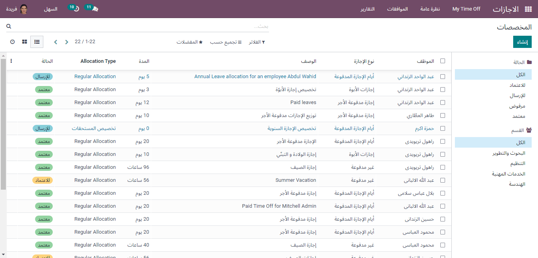The height and width of the screenshot is (258, 538).
Task: Switch to activity clock view
Action: [x=12, y=42]
